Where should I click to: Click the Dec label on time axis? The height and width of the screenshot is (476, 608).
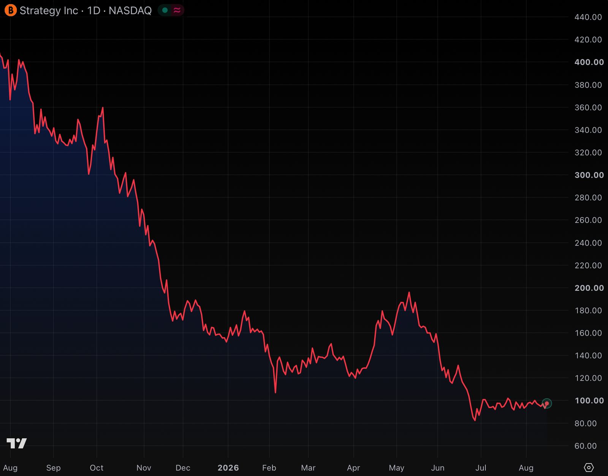tap(183, 468)
